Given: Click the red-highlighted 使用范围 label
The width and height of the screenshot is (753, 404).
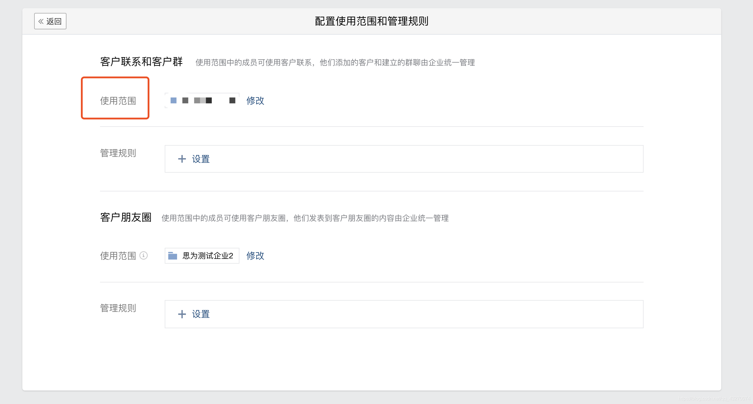Looking at the screenshot, I should pos(118,101).
